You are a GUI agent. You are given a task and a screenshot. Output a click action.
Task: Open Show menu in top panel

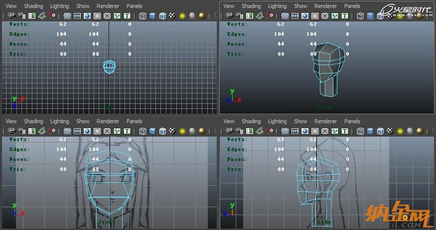point(83,6)
